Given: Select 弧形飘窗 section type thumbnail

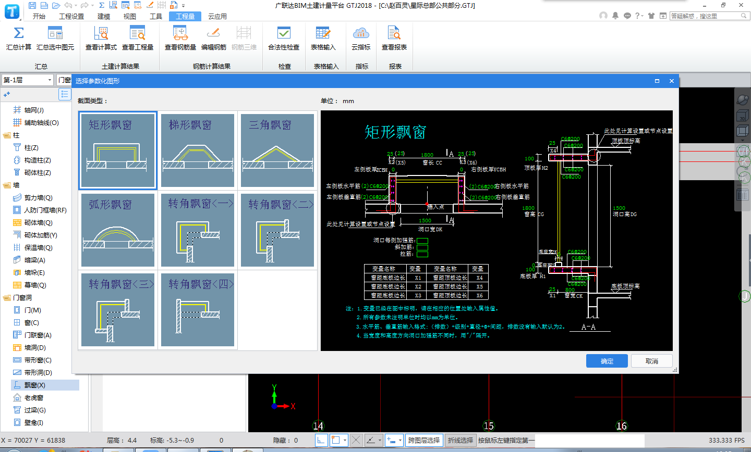Looking at the screenshot, I should coord(118,230).
